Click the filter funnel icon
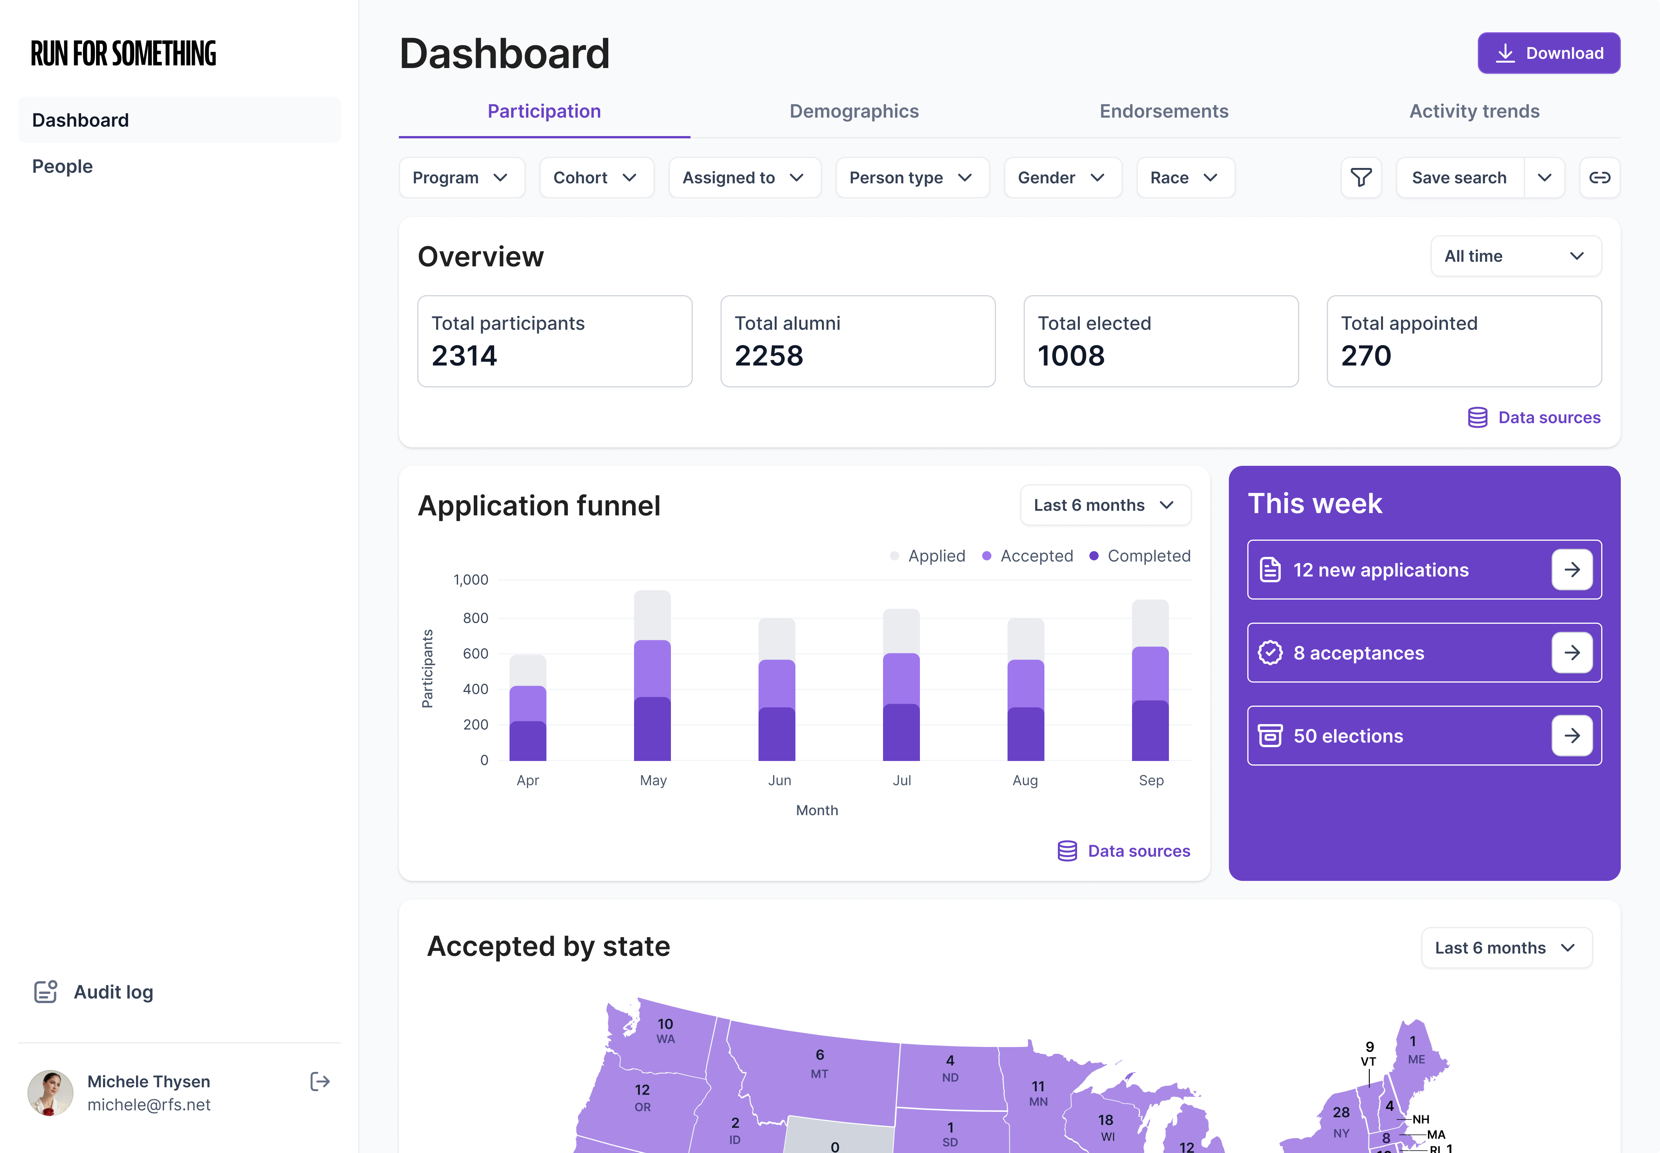This screenshot has width=1660, height=1153. [x=1361, y=178]
